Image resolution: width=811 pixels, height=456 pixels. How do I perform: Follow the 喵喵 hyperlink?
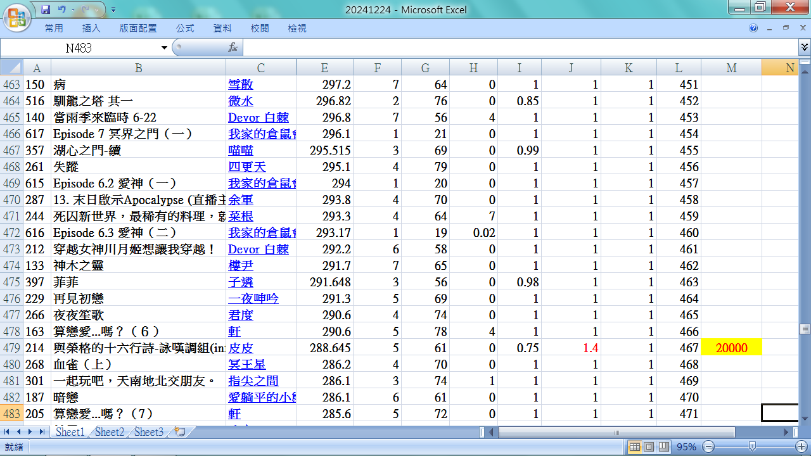click(x=241, y=150)
